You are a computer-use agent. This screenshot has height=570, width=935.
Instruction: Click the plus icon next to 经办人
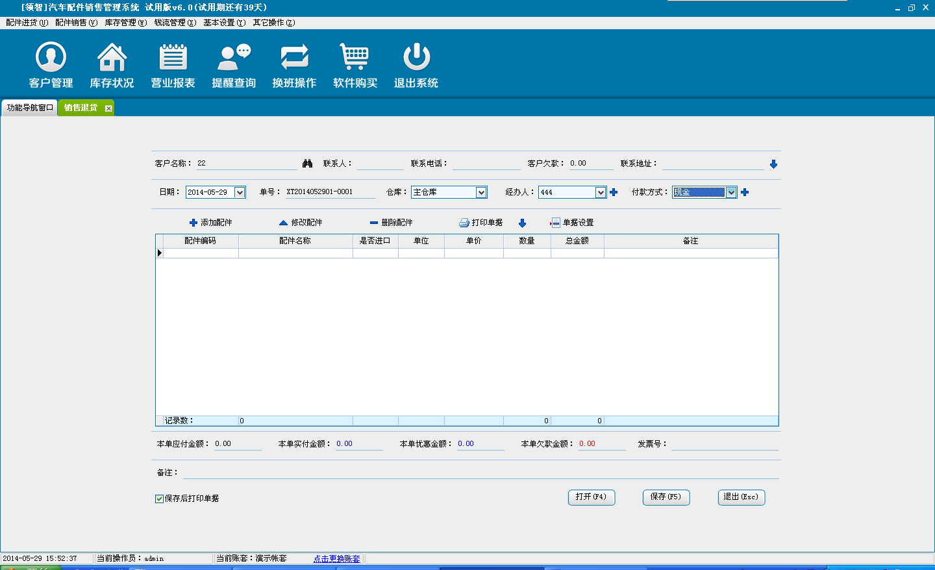pos(614,192)
